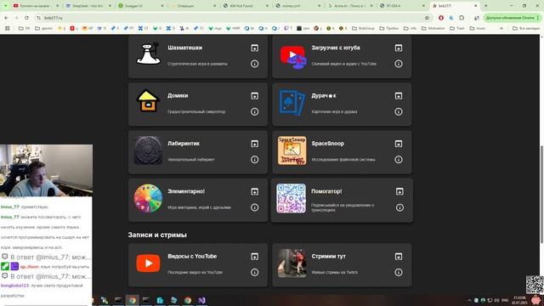Expand the Trash bookmarks folder
The image size is (544, 306).
457,28
